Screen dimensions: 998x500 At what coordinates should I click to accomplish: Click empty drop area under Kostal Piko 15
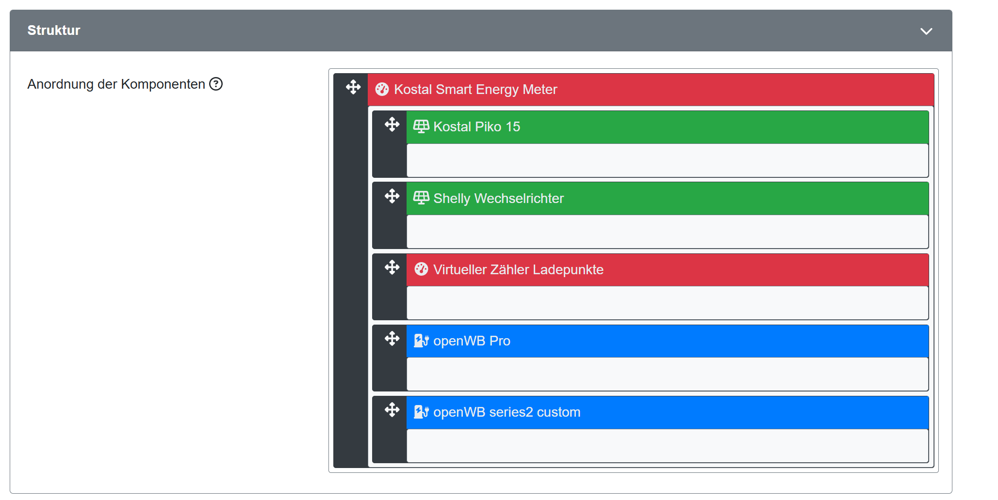[667, 160]
